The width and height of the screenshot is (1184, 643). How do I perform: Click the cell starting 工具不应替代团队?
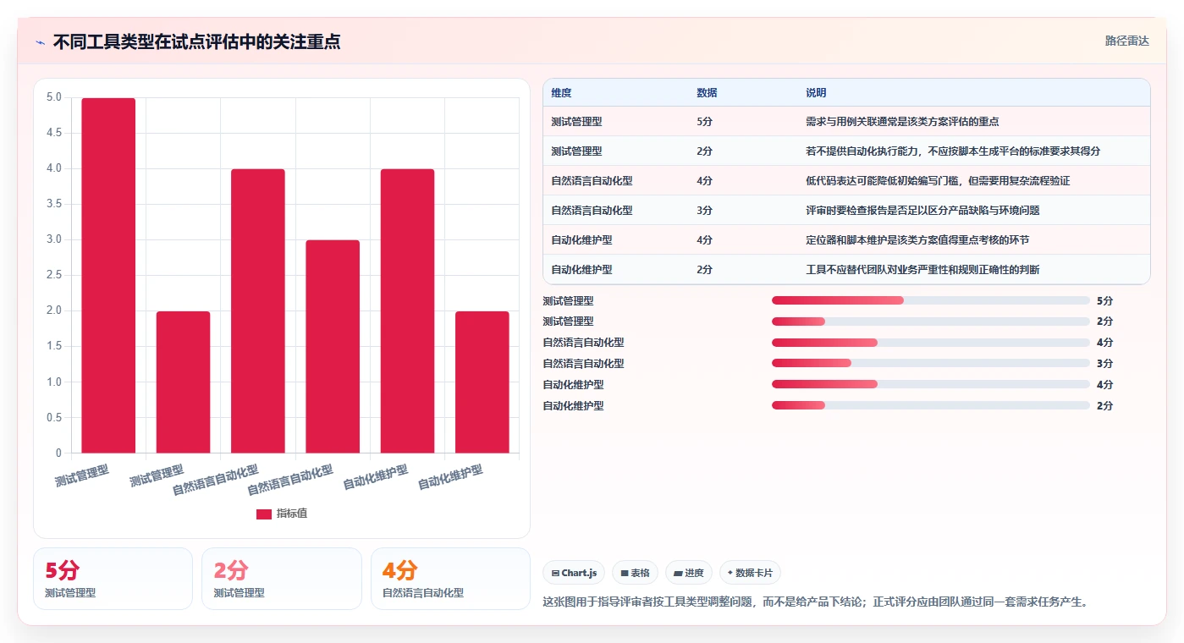click(x=922, y=270)
